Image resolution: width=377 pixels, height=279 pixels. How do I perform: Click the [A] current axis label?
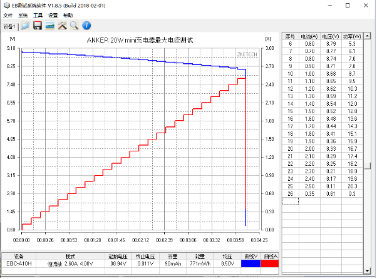(268, 39)
